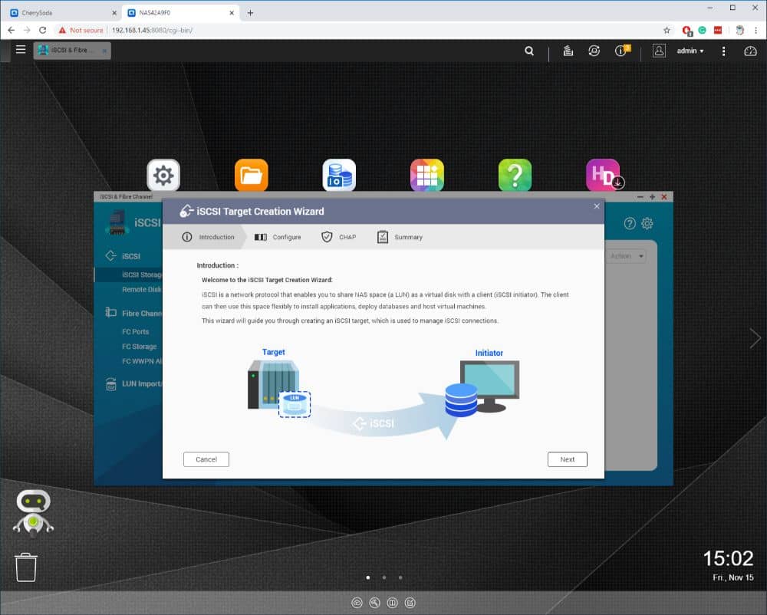Screen dimensions: 767x615
Task: Open the dashboard gauge icon
Action: [750, 51]
